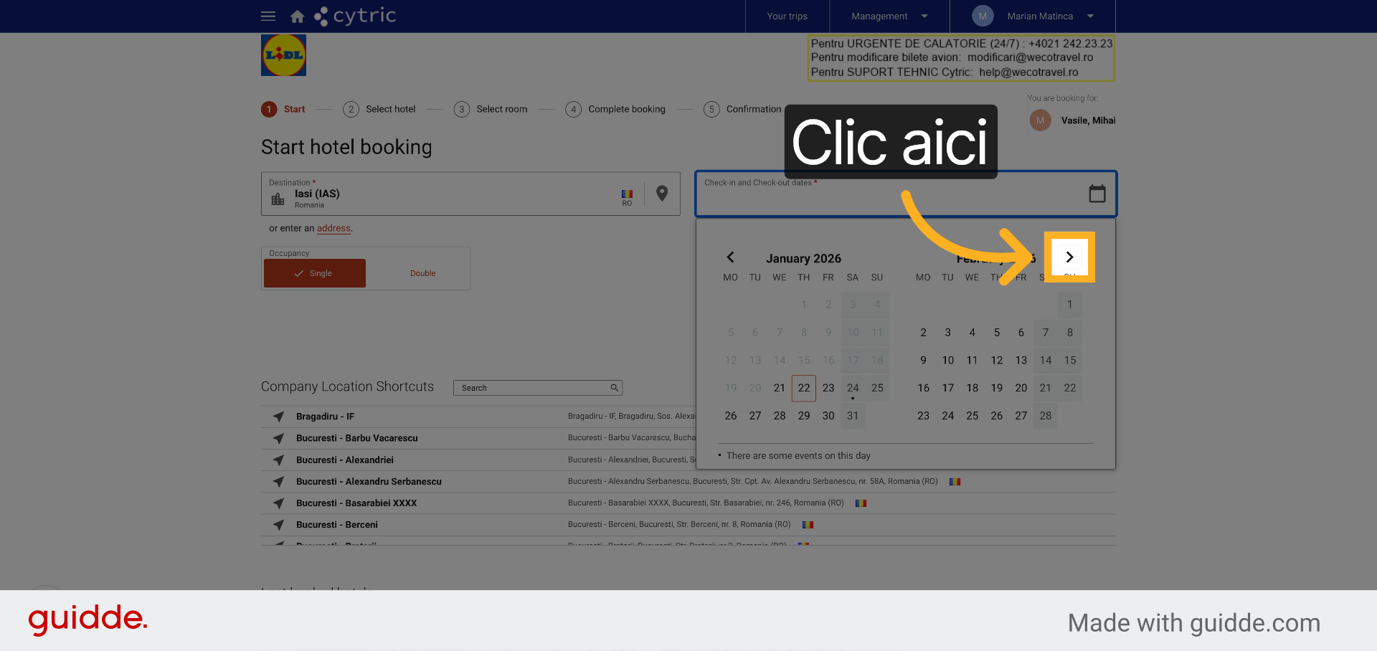The height and width of the screenshot is (651, 1377).
Task: Go to next month arrow
Action: point(1069,257)
